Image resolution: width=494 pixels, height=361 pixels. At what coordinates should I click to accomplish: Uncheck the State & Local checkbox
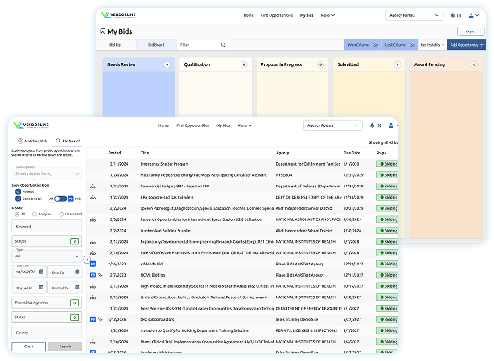tap(18, 199)
